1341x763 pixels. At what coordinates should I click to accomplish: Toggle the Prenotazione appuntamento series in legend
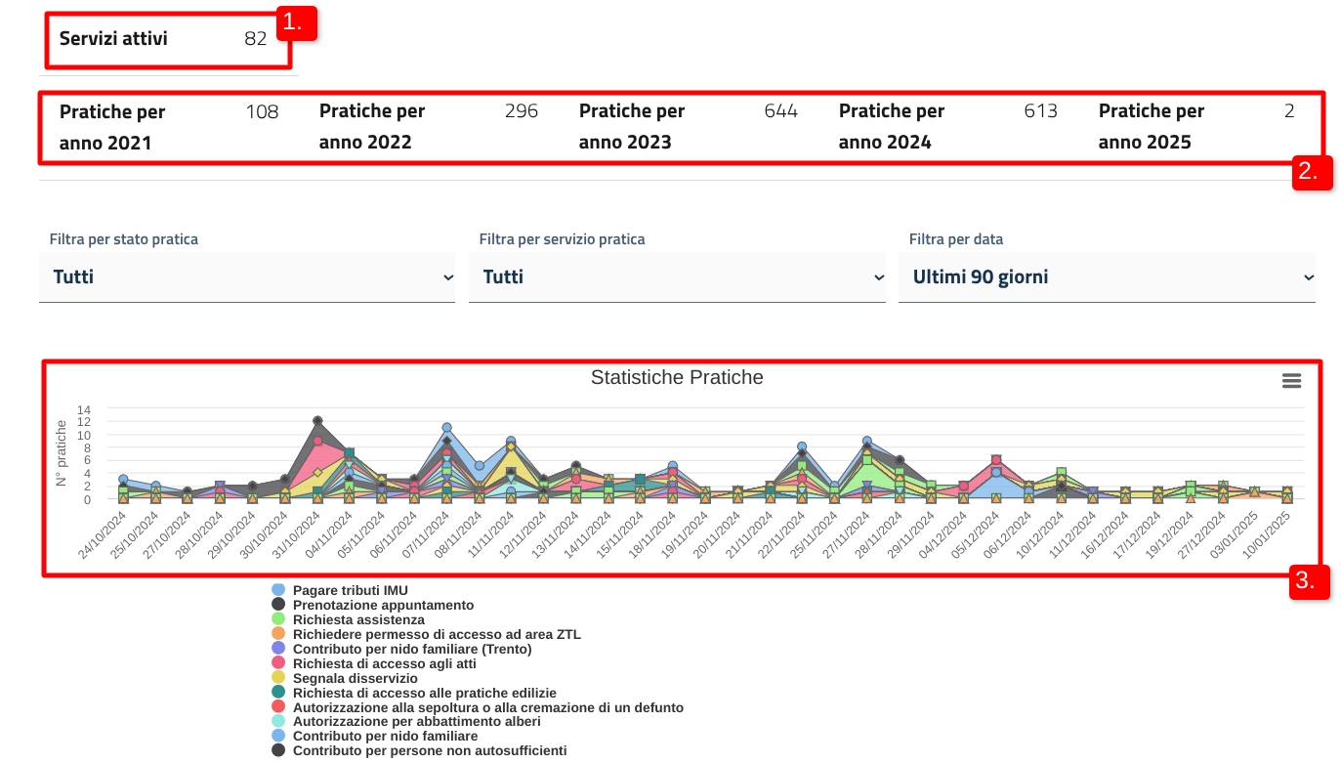pyautogui.click(x=383, y=605)
